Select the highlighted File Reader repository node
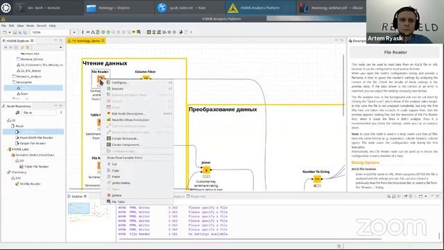 point(33,132)
